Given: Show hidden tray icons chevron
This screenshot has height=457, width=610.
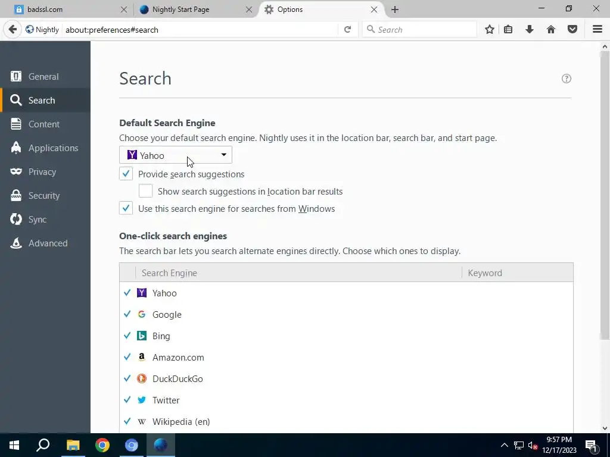Looking at the screenshot, I should coord(504,445).
